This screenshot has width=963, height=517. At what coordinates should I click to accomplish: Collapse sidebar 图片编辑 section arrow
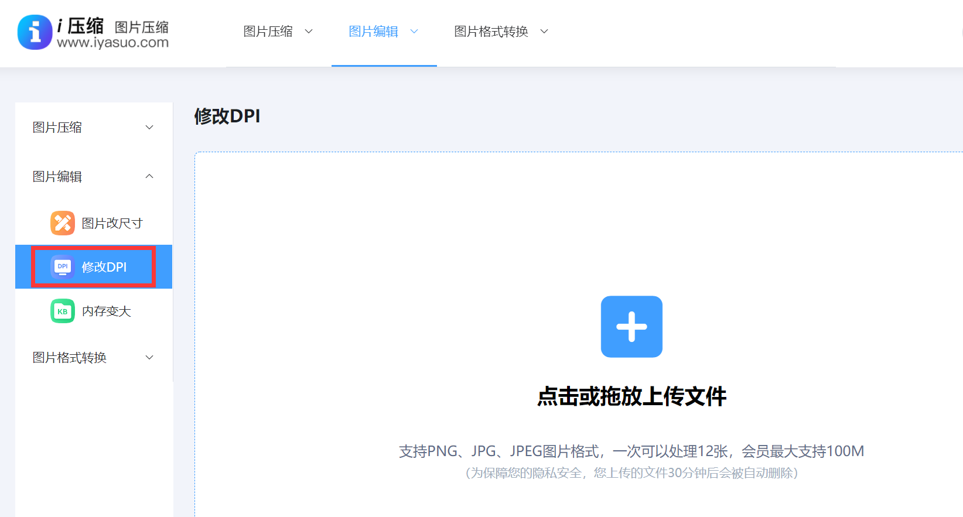pyautogui.click(x=149, y=176)
